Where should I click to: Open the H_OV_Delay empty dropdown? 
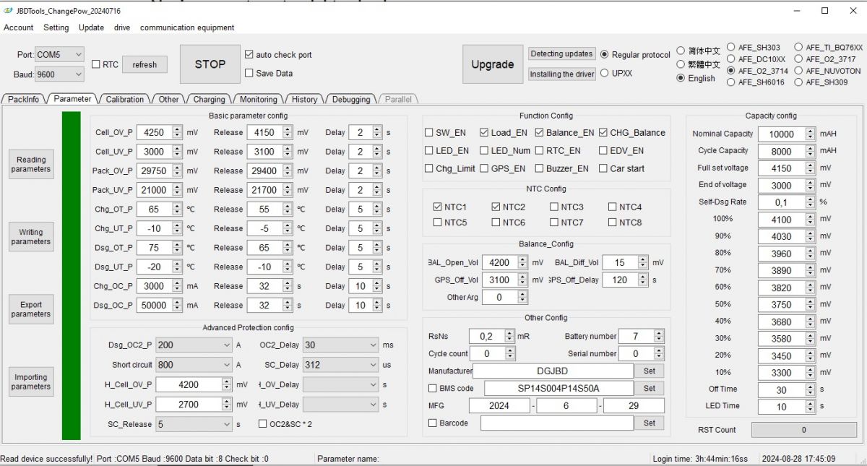(x=341, y=384)
